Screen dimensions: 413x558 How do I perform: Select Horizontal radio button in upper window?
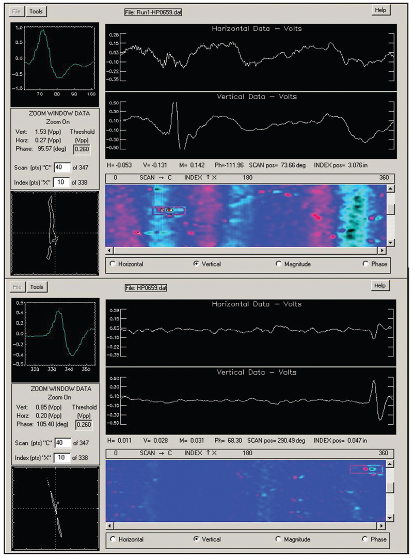coord(113,264)
